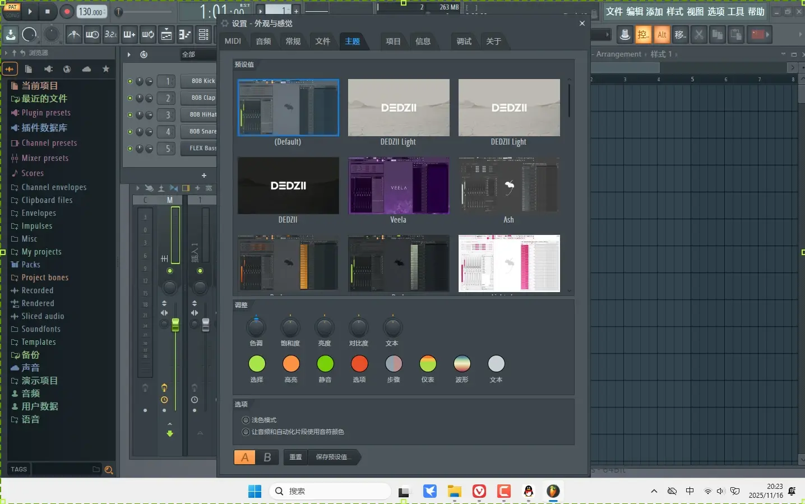The height and width of the screenshot is (504, 805).
Task: Open the 添加 menu in the menu bar
Action: click(655, 12)
